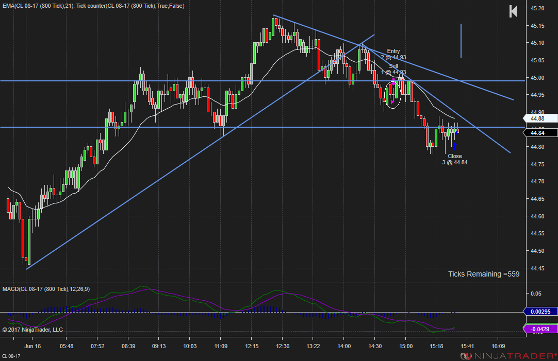
Task: Select the 'Sell 1 @ 44.93' label
Action: [x=393, y=70]
